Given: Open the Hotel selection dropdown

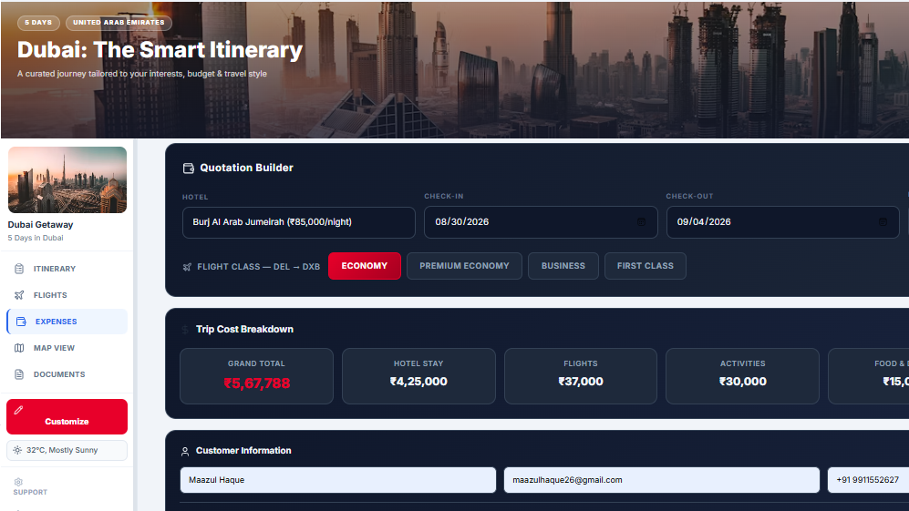Looking at the screenshot, I should pos(298,222).
